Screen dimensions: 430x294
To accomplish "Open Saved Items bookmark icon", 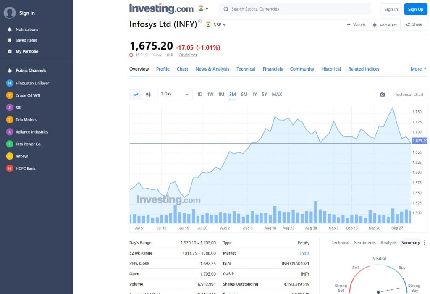I will pyautogui.click(x=10, y=40).
